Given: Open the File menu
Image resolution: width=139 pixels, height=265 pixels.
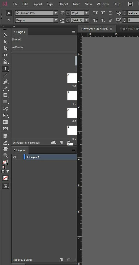Looking at the screenshot, I should tap(15, 4).
